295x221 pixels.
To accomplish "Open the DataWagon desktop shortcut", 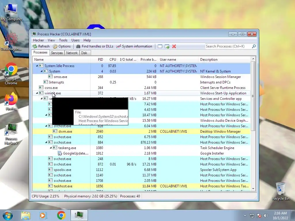I will [11, 41].
